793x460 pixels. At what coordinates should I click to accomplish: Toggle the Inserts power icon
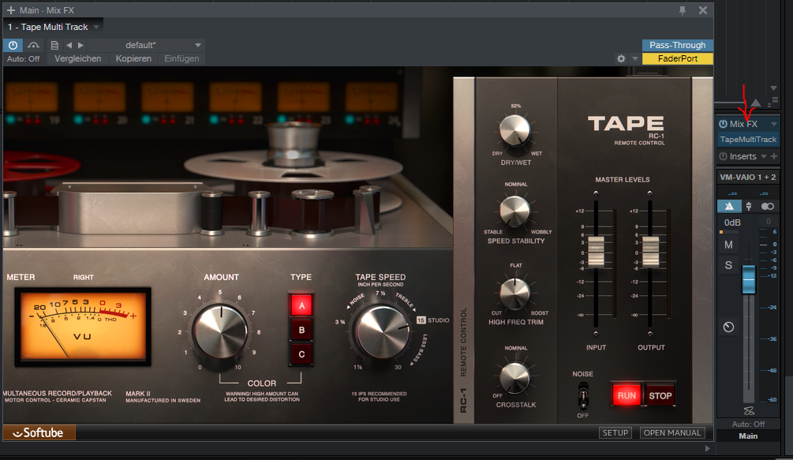(x=724, y=157)
